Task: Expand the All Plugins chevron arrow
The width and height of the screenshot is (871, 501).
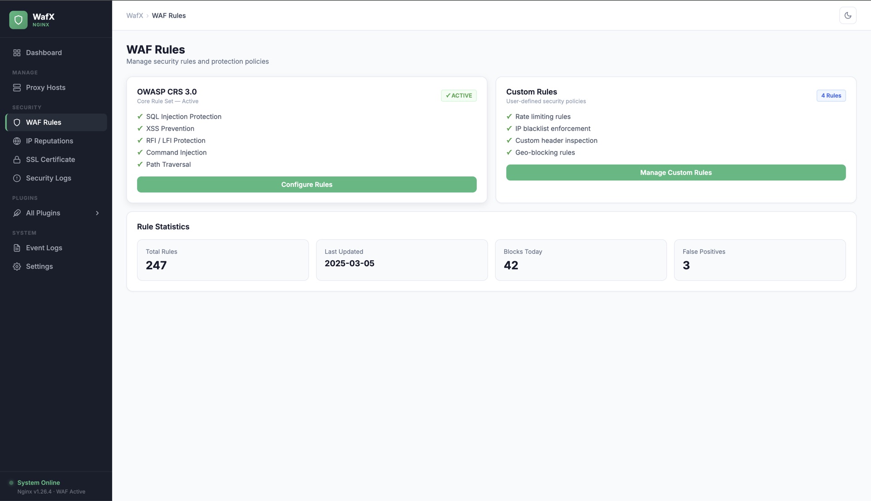Action: (x=97, y=213)
